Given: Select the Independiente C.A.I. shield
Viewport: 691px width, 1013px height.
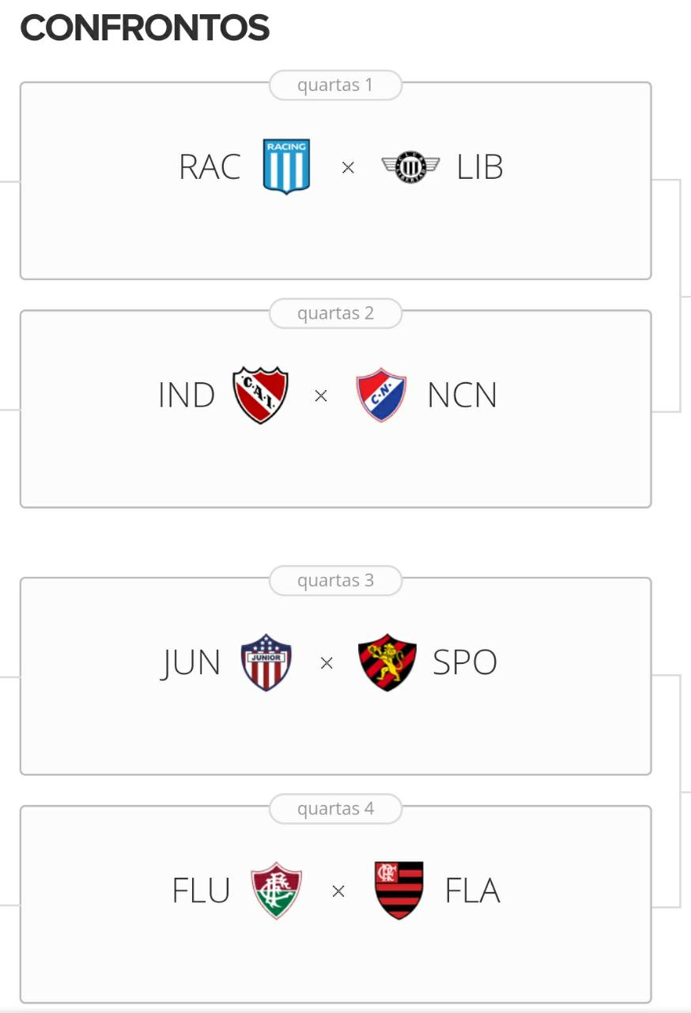Looking at the screenshot, I should (x=260, y=395).
